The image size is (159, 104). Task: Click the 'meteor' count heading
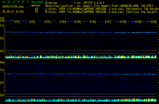coord(36,5)
